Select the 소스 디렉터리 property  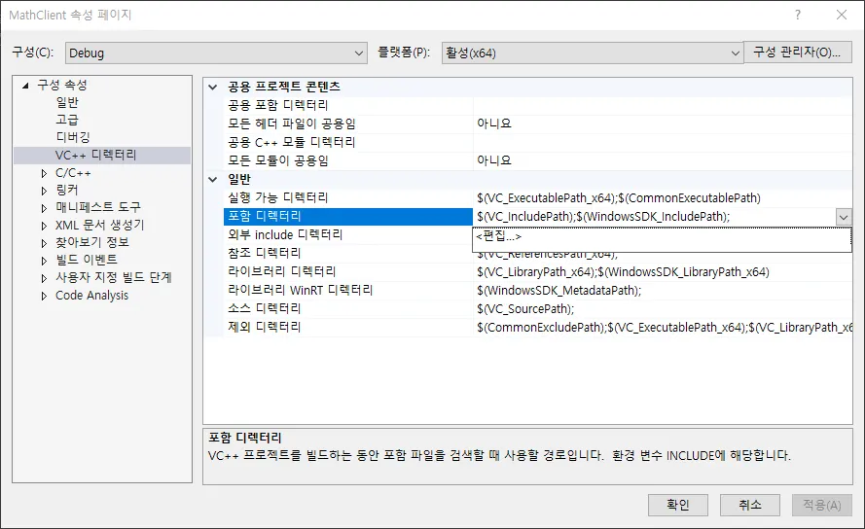(348, 308)
